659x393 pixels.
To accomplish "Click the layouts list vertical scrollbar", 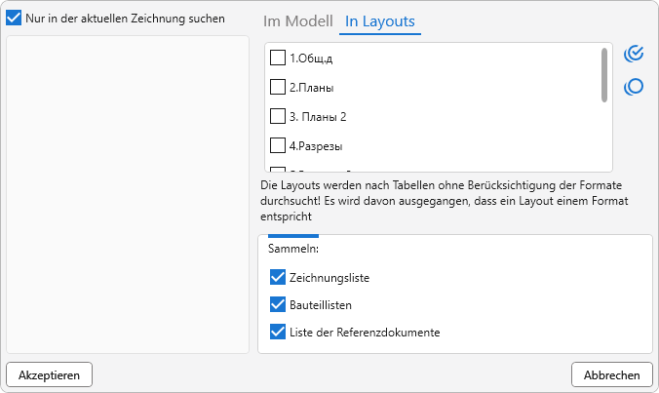I will point(604,75).
